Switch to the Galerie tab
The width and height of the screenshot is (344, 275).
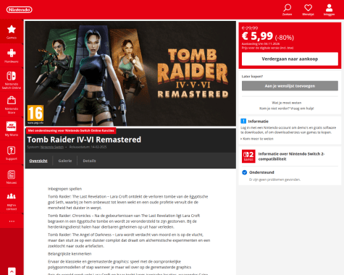pyautogui.click(x=65, y=161)
